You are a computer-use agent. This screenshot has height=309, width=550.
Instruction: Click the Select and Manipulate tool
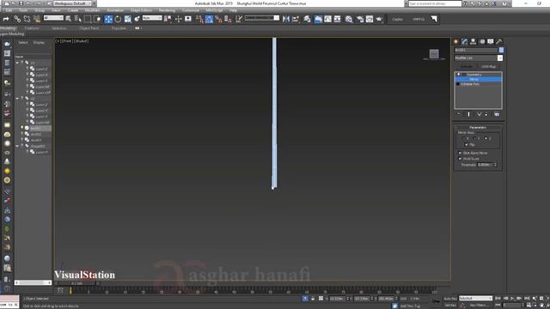179,19
